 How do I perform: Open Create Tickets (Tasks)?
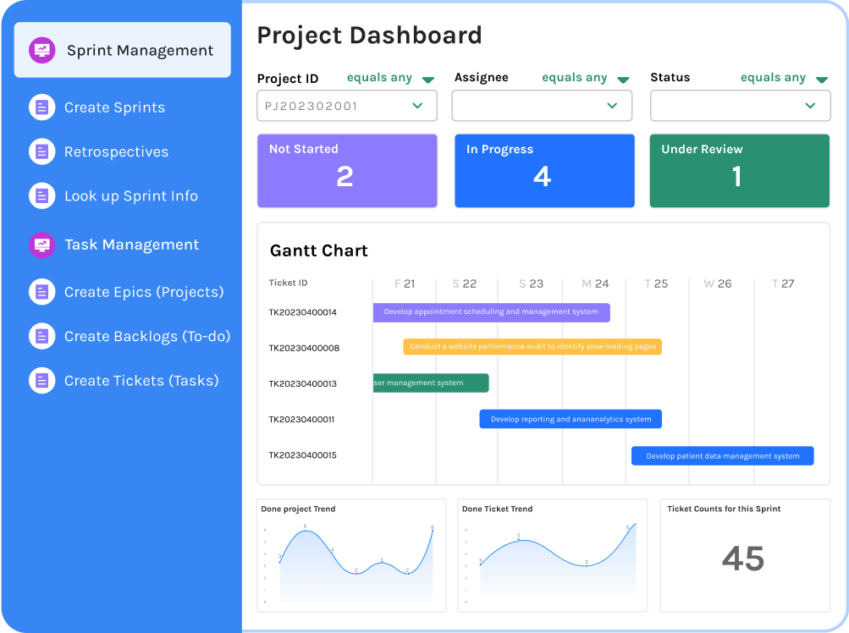point(141,381)
